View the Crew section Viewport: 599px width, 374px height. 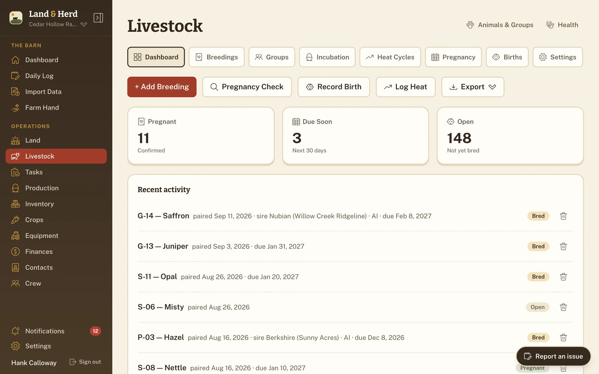(56, 283)
